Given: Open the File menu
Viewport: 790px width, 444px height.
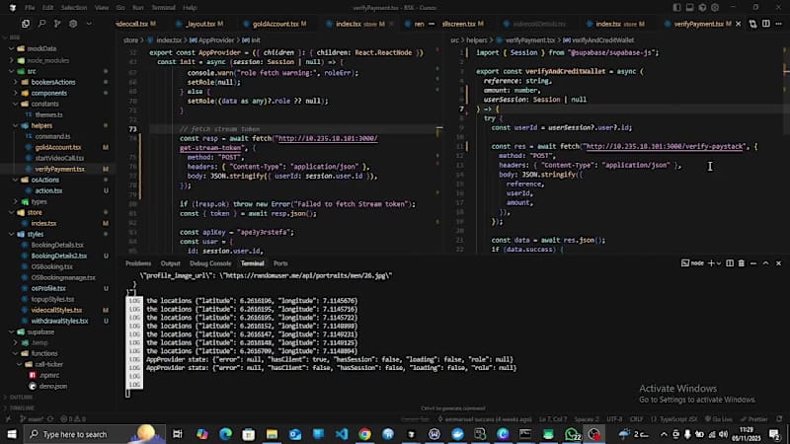Looking at the screenshot, I should click(x=30, y=8).
